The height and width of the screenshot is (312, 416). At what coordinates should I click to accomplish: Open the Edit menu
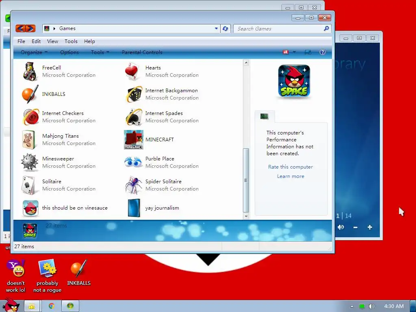click(x=36, y=41)
